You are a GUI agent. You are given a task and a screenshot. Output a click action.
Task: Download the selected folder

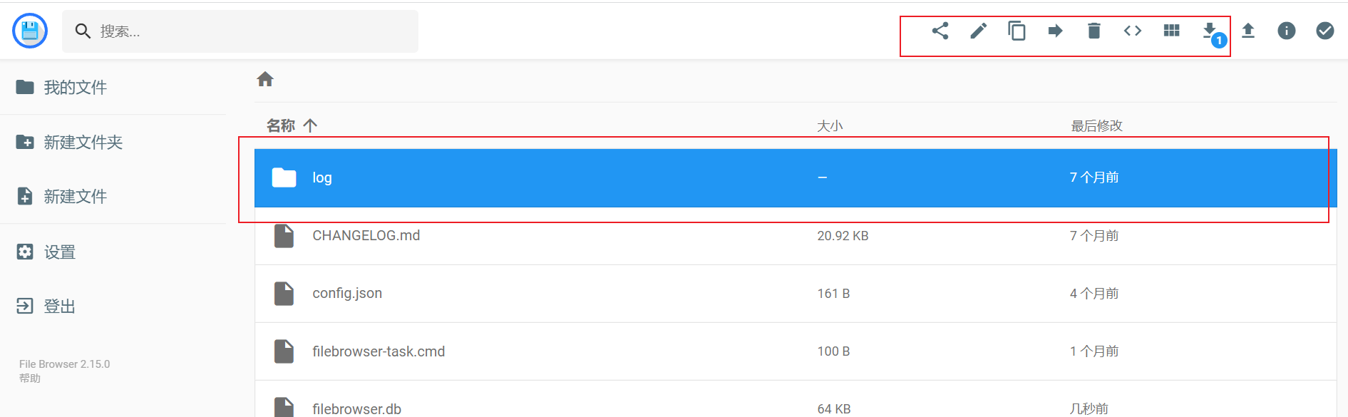1210,31
